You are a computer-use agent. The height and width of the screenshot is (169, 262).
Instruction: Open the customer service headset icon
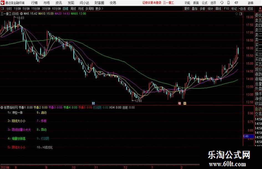tap(222, 3)
